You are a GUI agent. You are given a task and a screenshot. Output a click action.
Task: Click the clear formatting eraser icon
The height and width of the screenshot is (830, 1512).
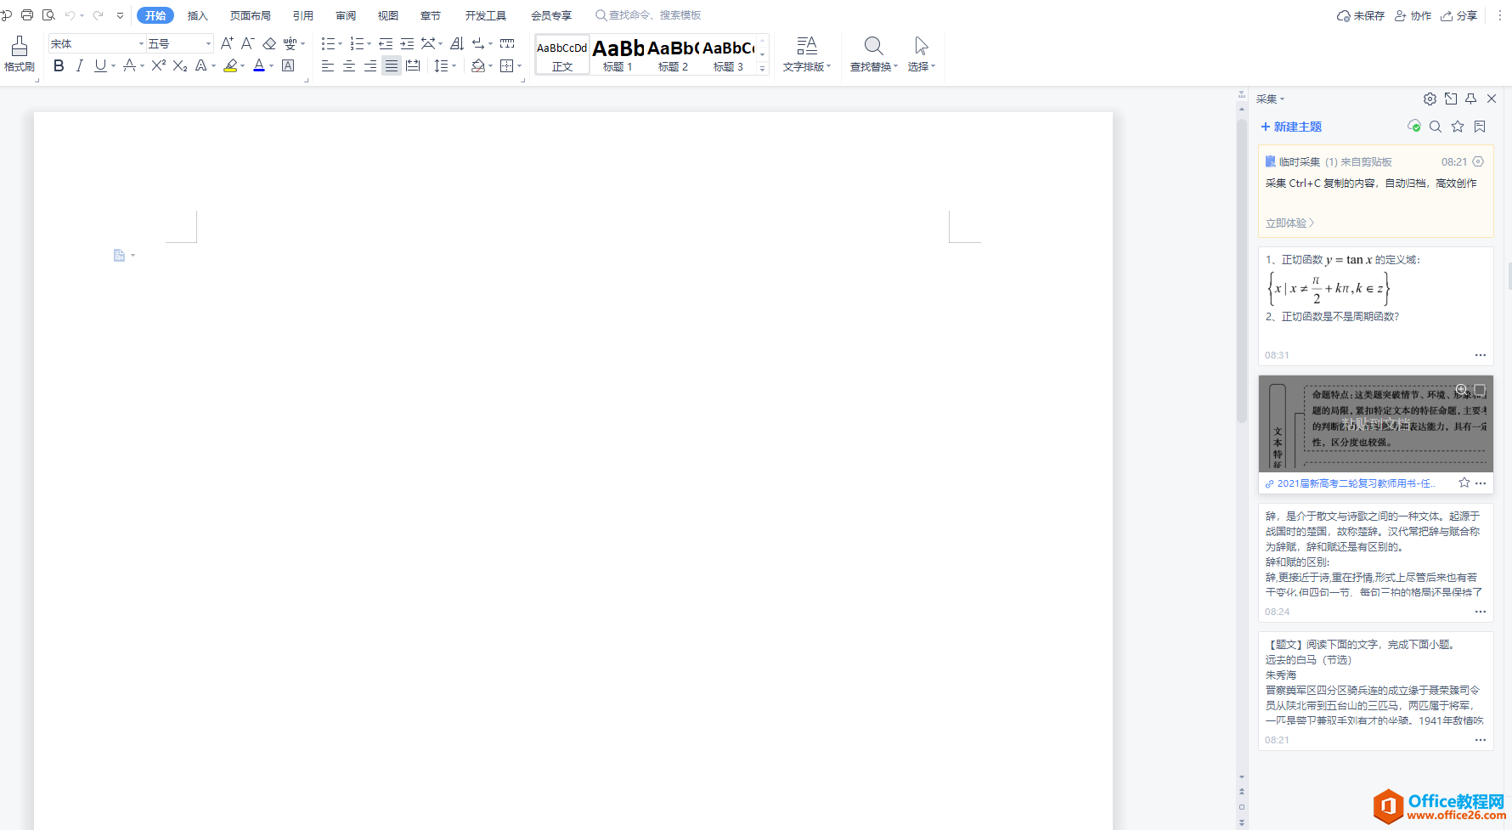(269, 43)
